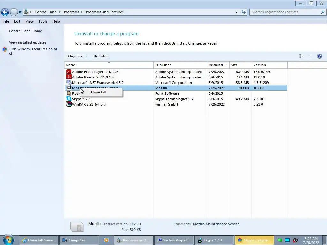Open the Organize dropdown

click(78, 56)
